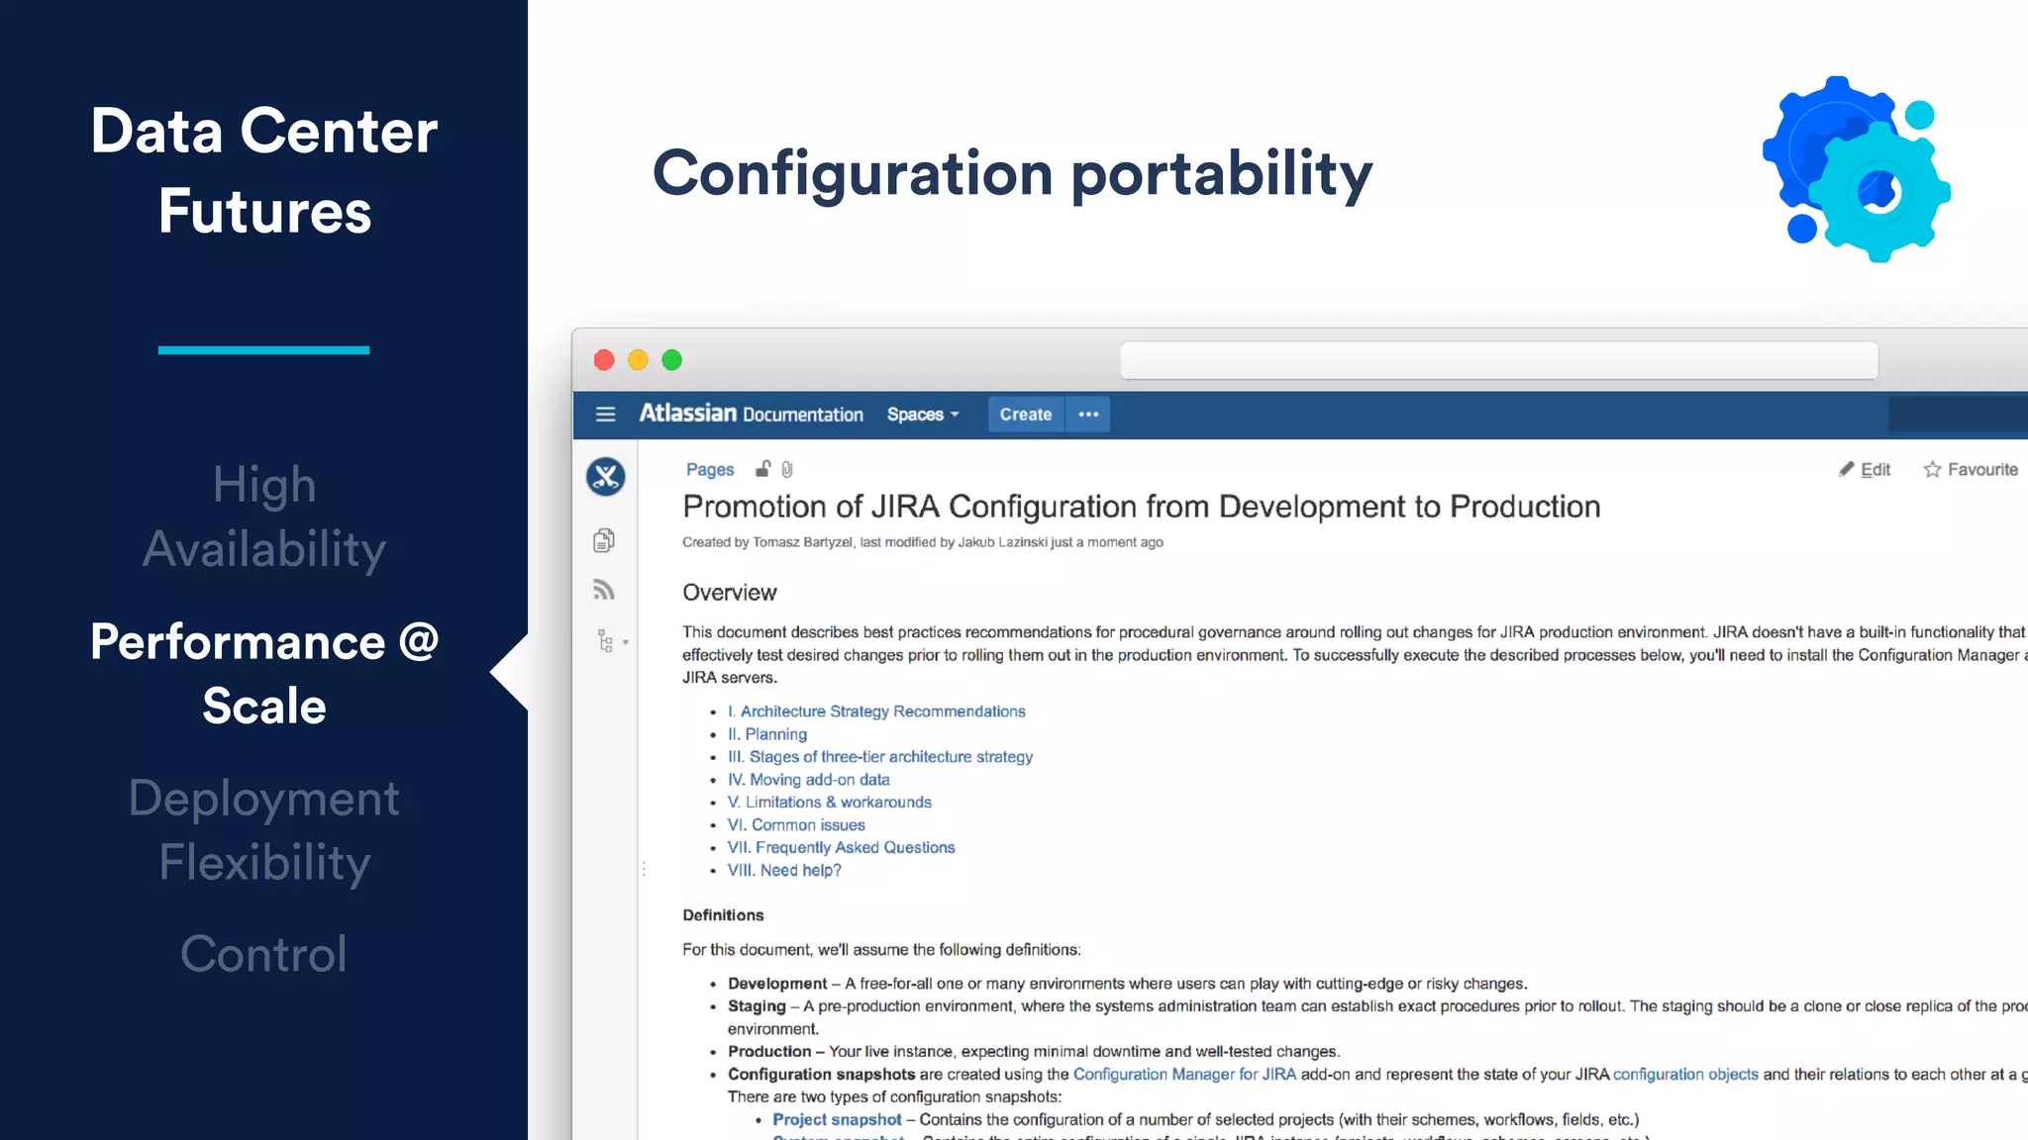2028x1140 pixels.
Task: Click the Overview heading
Action: [x=730, y=593]
